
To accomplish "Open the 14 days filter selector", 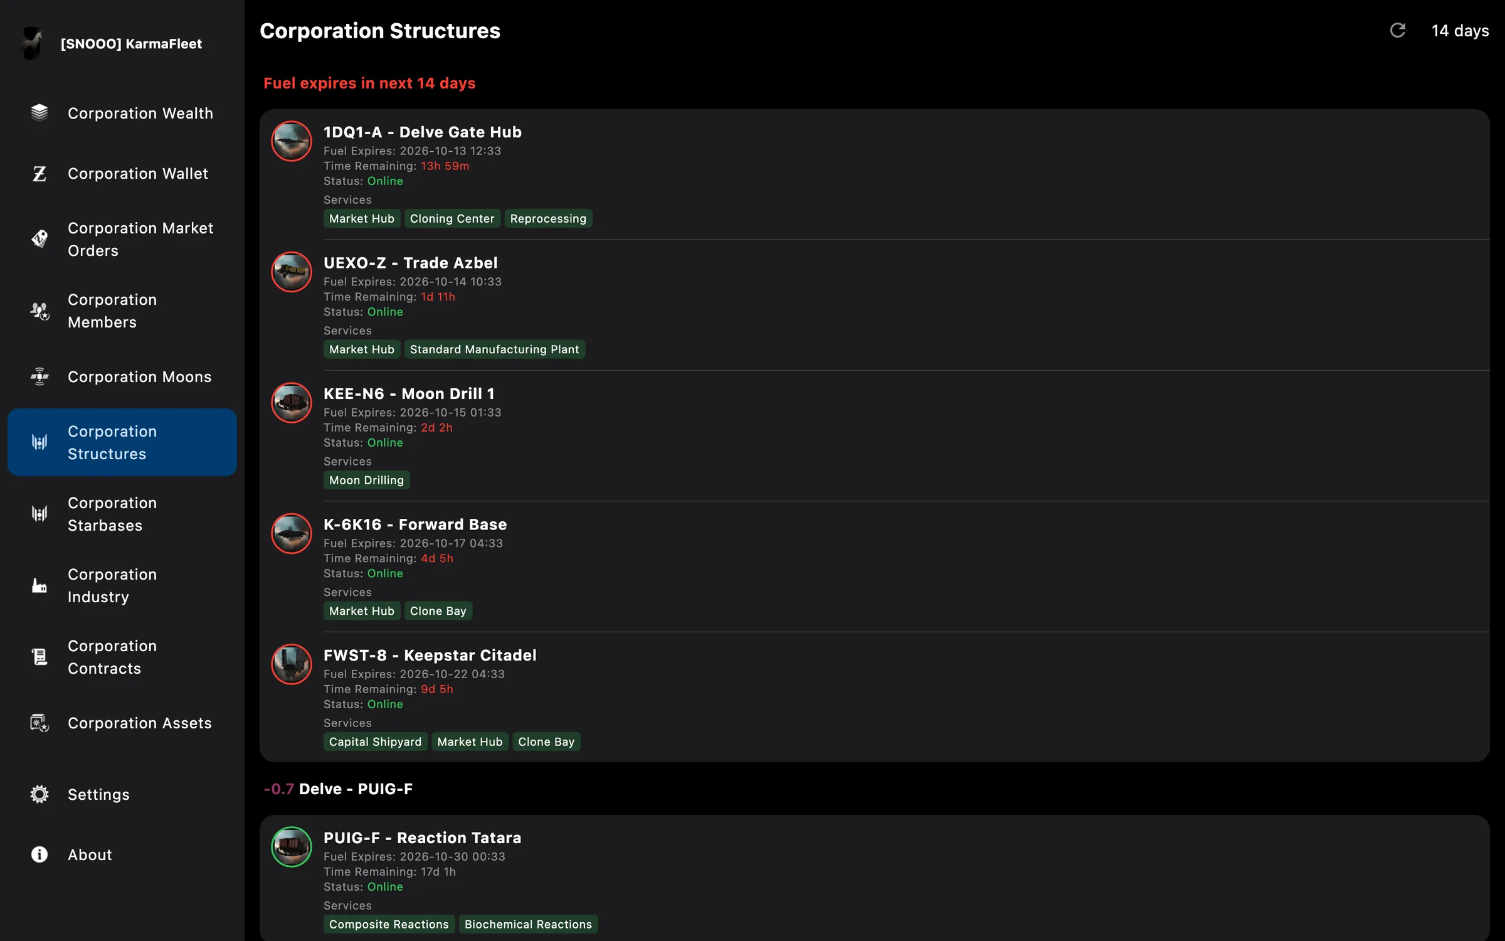I will click(1460, 31).
